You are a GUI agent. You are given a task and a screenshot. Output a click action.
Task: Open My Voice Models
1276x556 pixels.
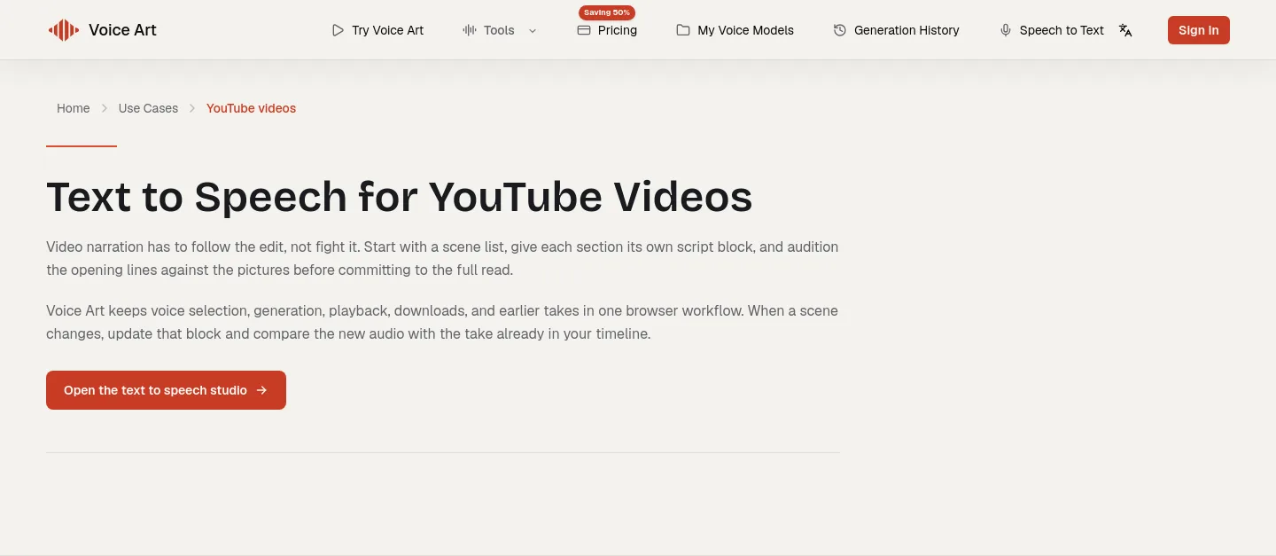click(735, 30)
